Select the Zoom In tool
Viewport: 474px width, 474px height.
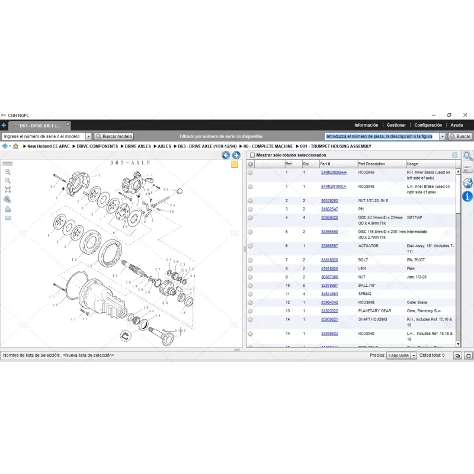point(8,172)
